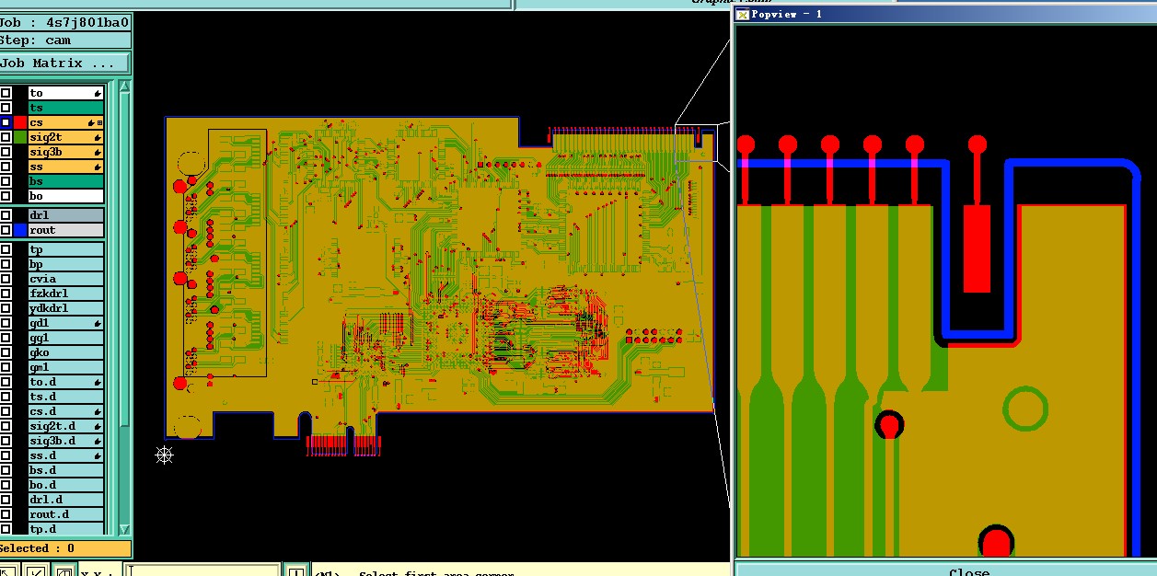Click the sig2t layer edit-hand icon

(x=96, y=137)
